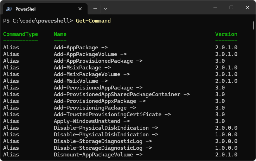Click the Version column header

pyautogui.click(x=226, y=34)
